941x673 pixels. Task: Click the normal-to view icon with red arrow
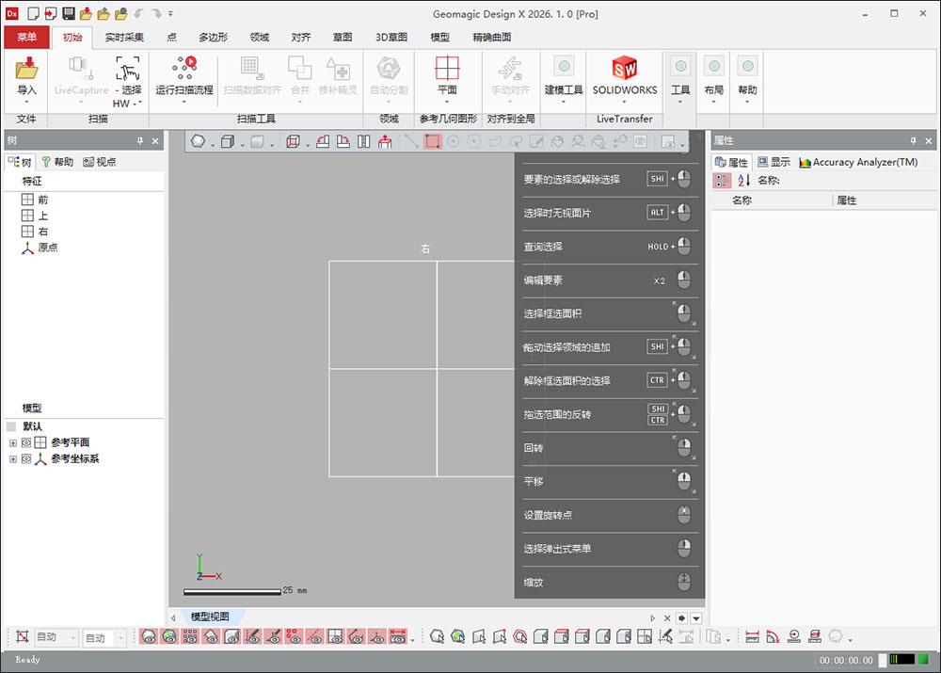385,142
